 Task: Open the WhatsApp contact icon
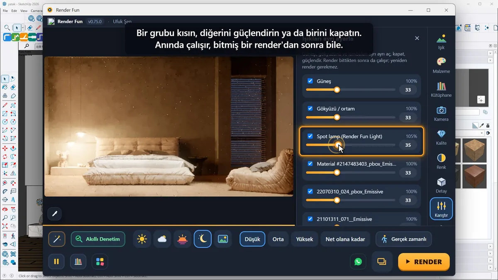[358, 261]
